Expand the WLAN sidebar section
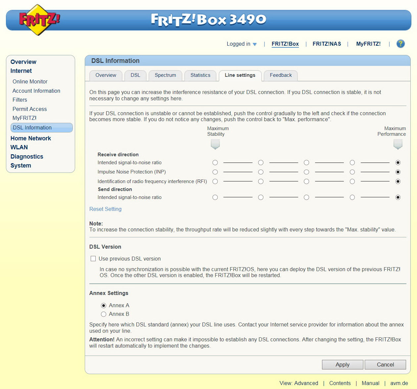417x389 pixels. 19,147
